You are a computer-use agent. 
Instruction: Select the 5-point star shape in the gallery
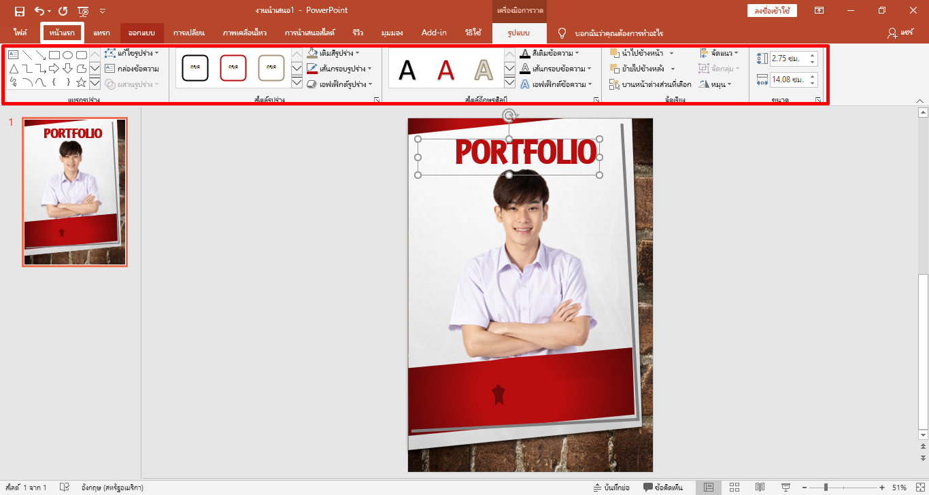[x=81, y=82]
